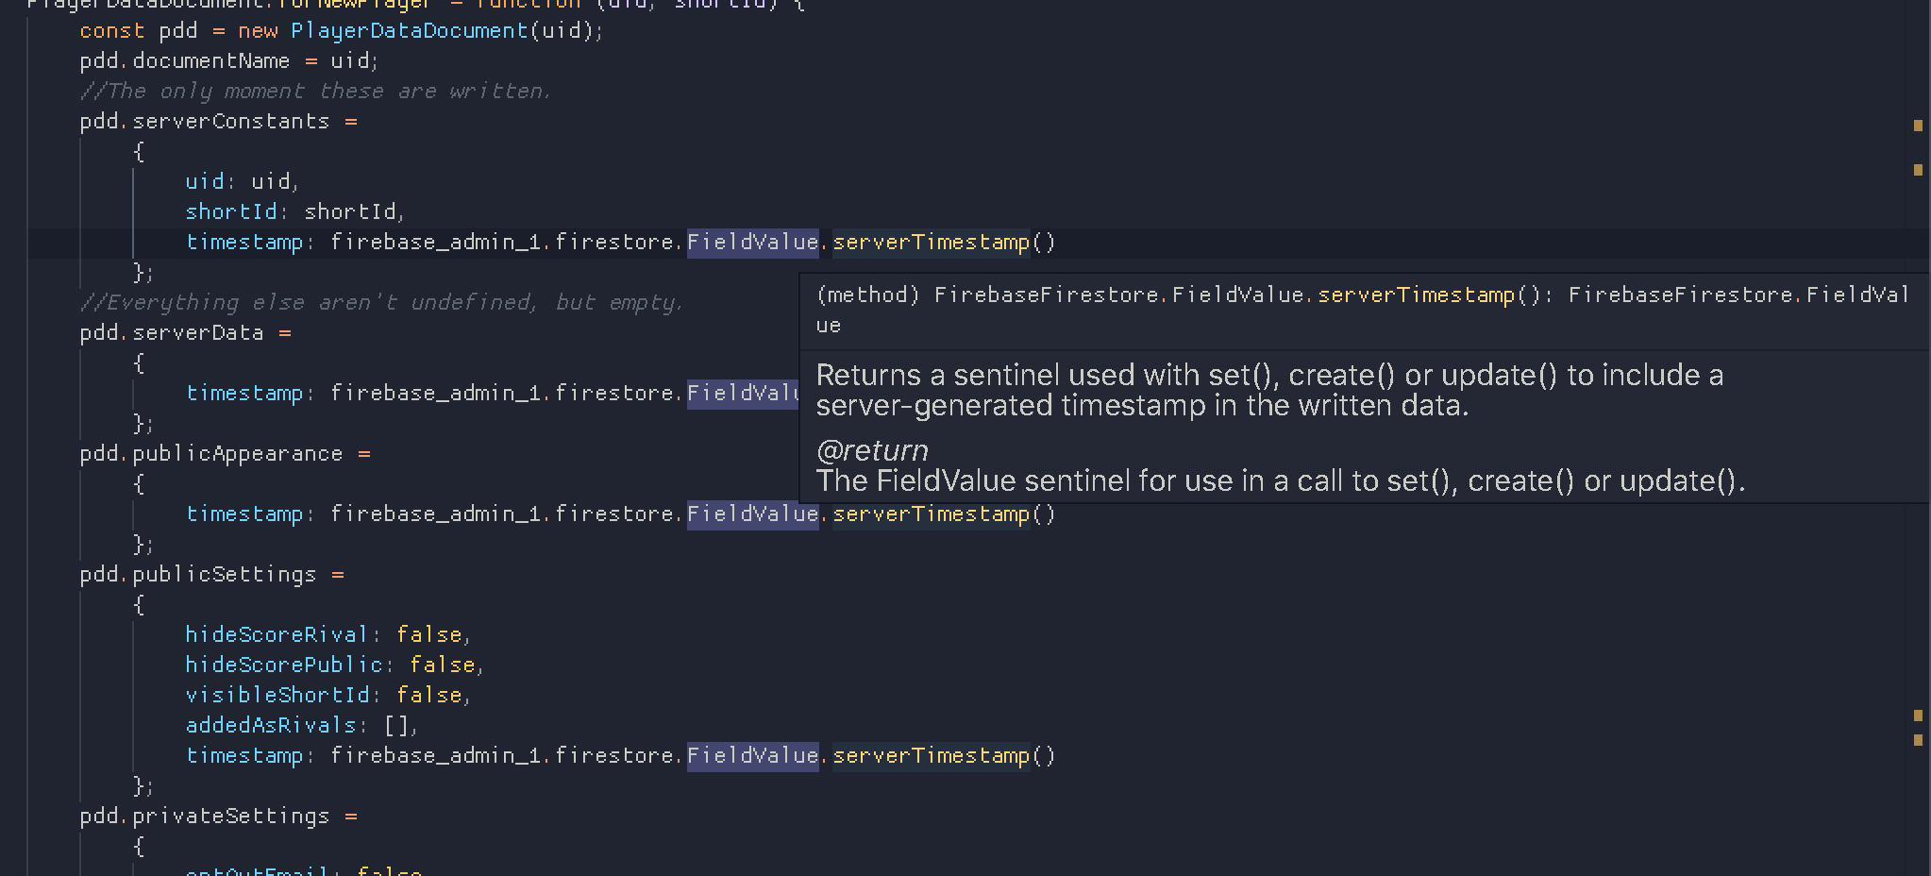Click the false value of visibleShortId
1931x876 pixels.
[x=431, y=695]
